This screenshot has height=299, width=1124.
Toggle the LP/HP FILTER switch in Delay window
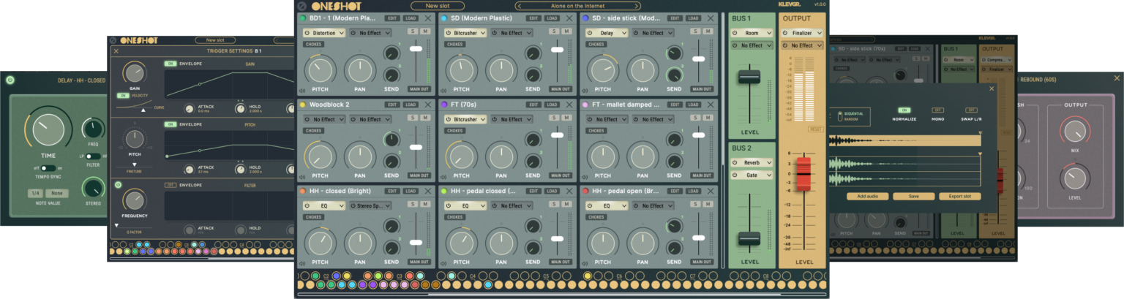(93, 156)
